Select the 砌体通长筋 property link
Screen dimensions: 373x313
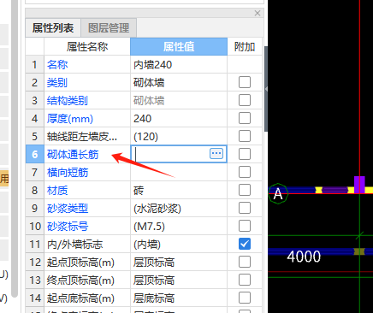tap(73, 155)
